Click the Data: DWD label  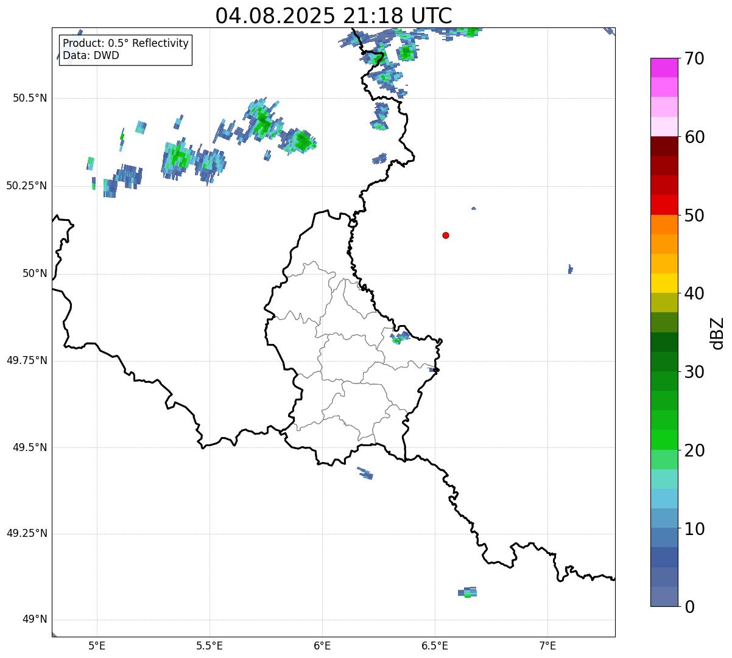[x=91, y=56]
